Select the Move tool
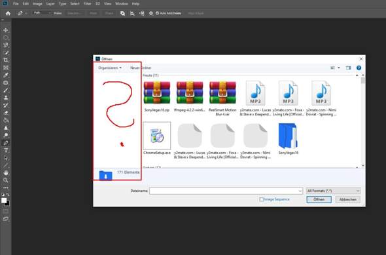 tap(6, 30)
